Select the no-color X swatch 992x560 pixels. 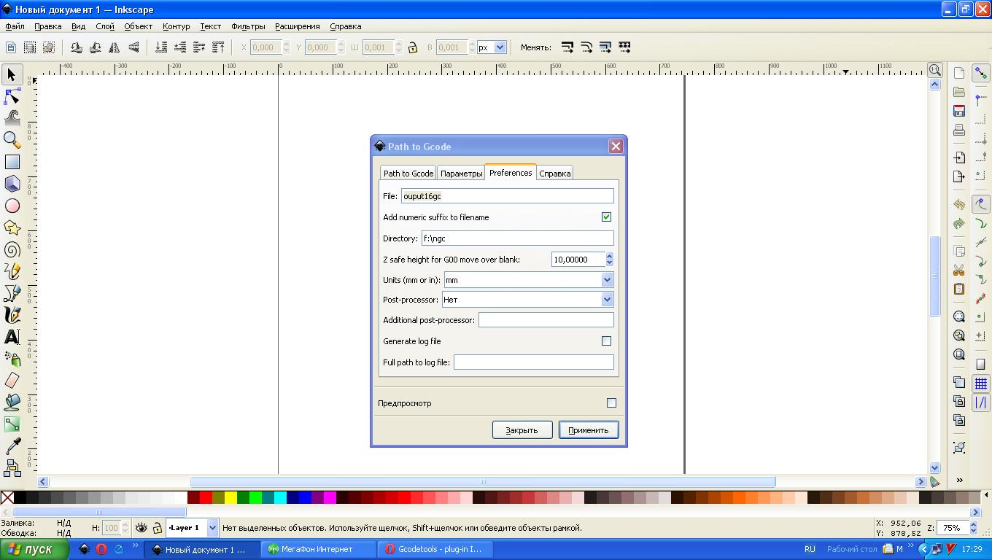pyautogui.click(x=7, y=498)
